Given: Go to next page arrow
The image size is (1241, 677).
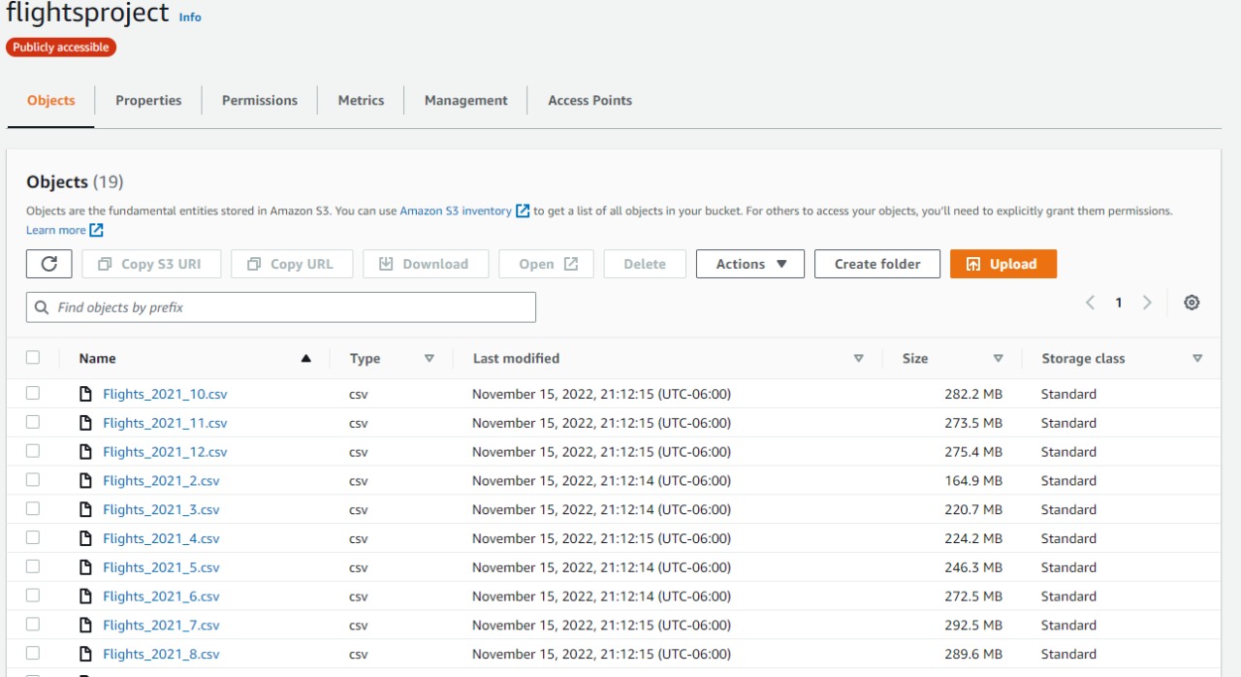Looking at the screenshot, I should click(x=1147, y=303).
